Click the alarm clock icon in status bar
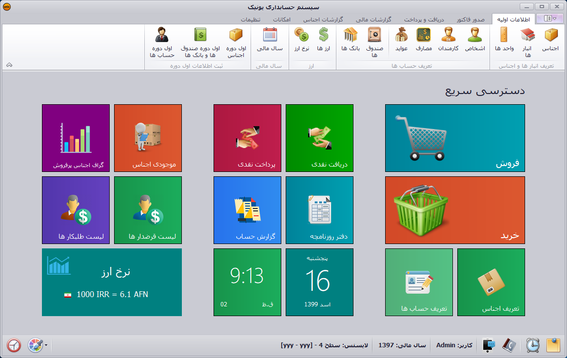The height and width of the screenshot is (358, 567). coord(533,345)
